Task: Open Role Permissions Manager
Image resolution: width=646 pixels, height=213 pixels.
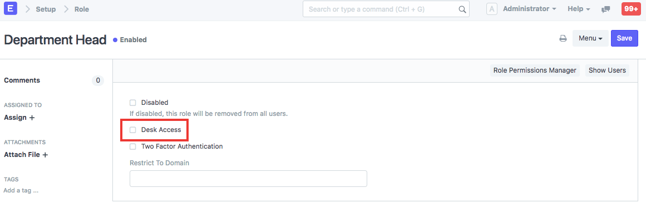Action: 535,70
